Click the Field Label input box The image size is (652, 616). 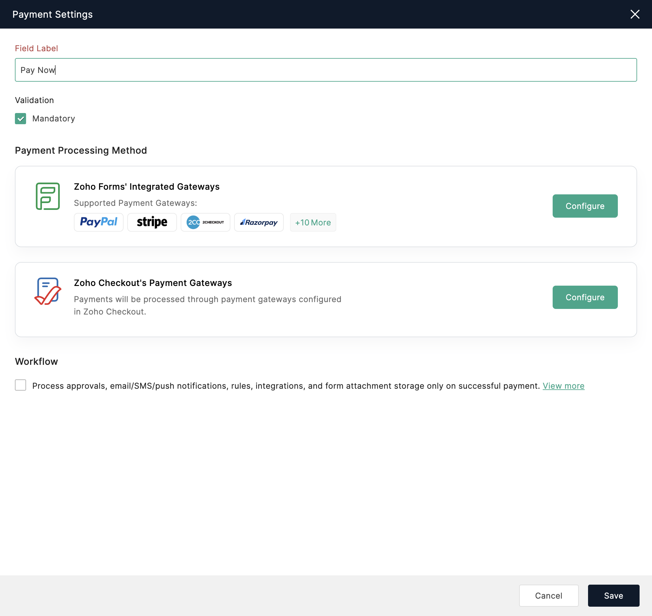point(326,70)
